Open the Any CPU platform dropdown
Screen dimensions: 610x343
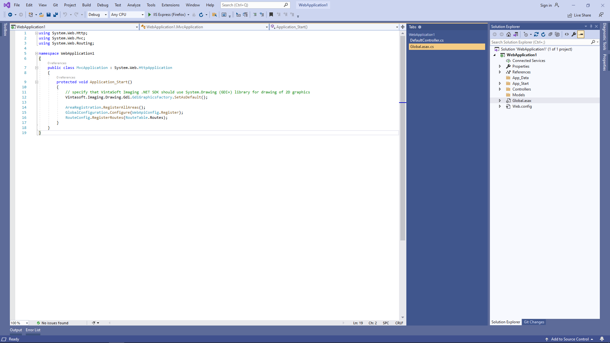click(127, 15)
